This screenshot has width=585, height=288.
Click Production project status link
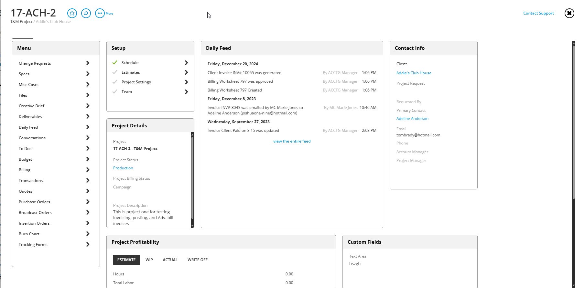[x=123, y=168]
